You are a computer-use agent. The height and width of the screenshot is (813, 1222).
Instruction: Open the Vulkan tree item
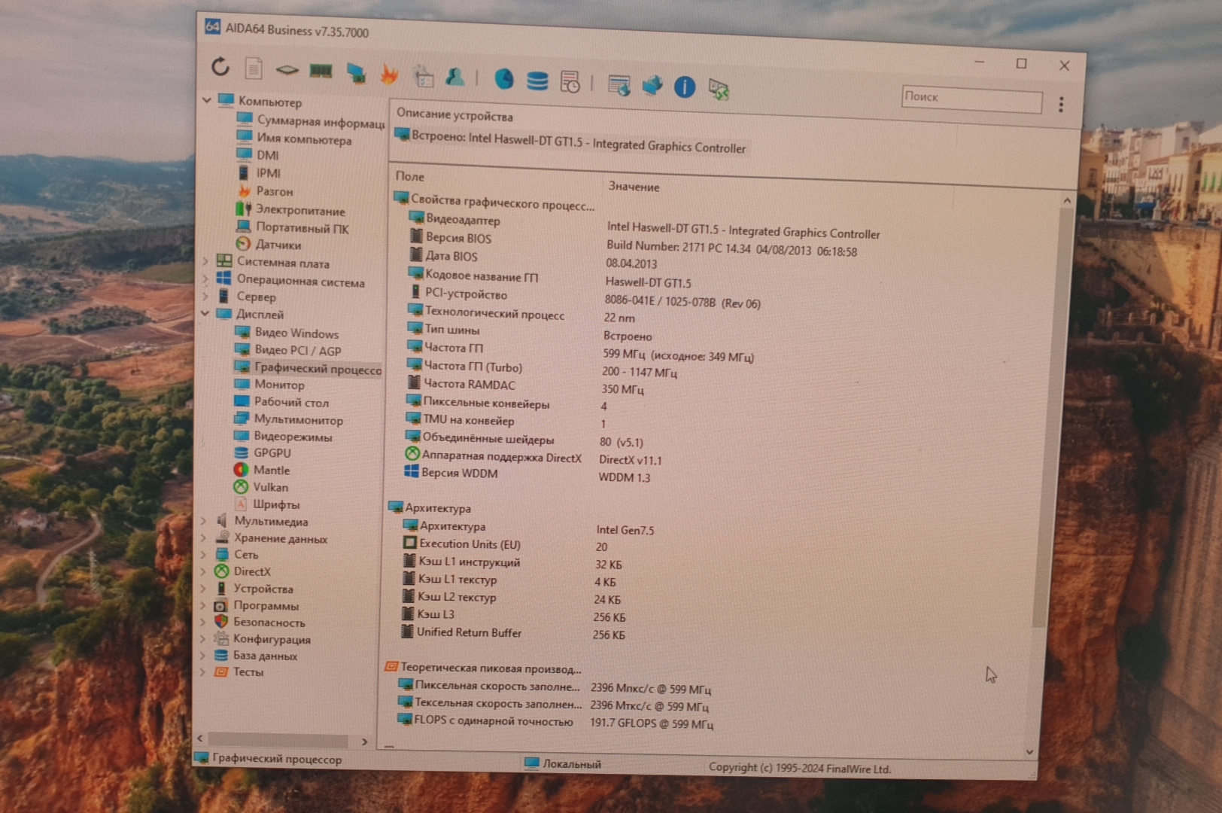(260, 487)
